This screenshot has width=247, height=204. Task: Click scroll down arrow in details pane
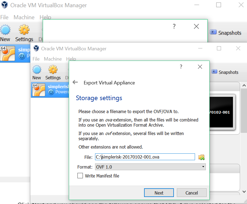[244, 192]
